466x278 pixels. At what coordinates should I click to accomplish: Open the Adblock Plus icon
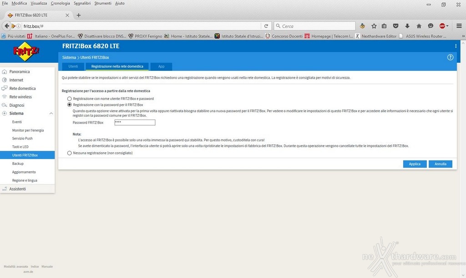pyautogui.click(x=442, y=26)
